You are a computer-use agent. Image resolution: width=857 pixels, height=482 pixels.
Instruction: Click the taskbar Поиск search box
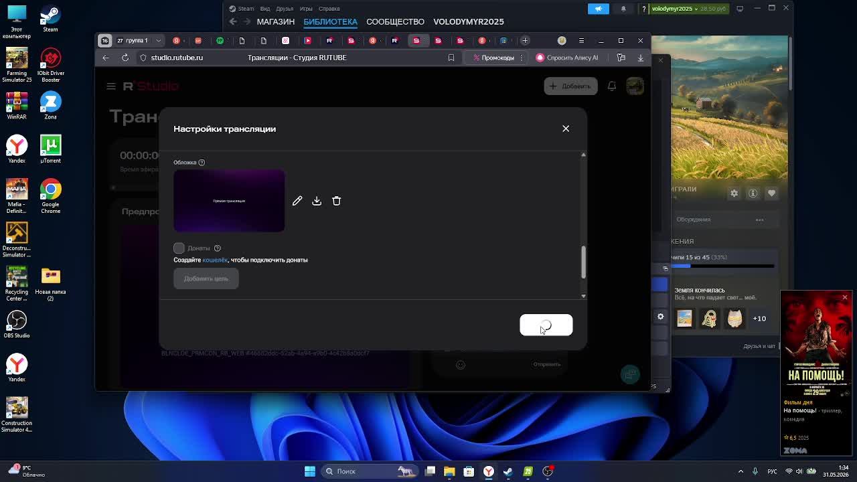click(x=371, y=471)
